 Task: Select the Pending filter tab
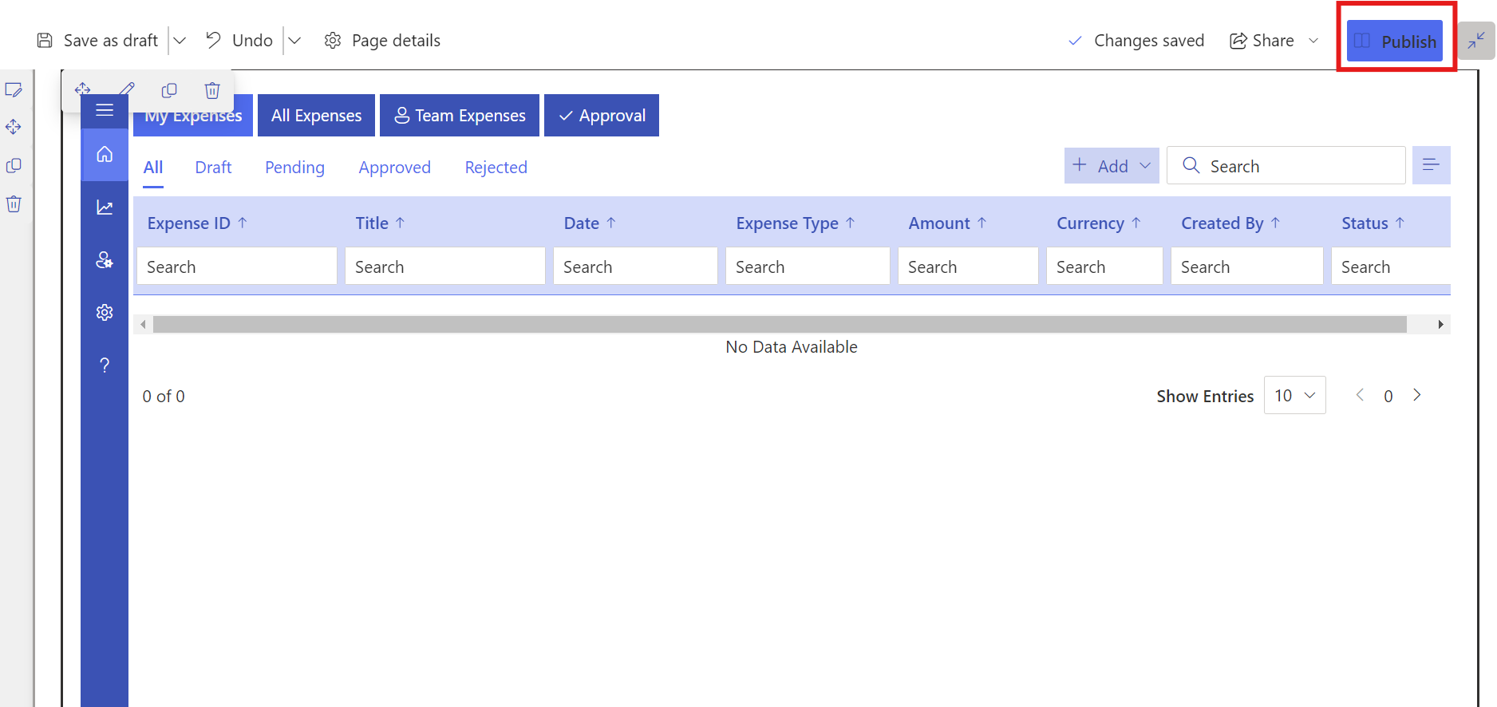[x=294, y=168]
